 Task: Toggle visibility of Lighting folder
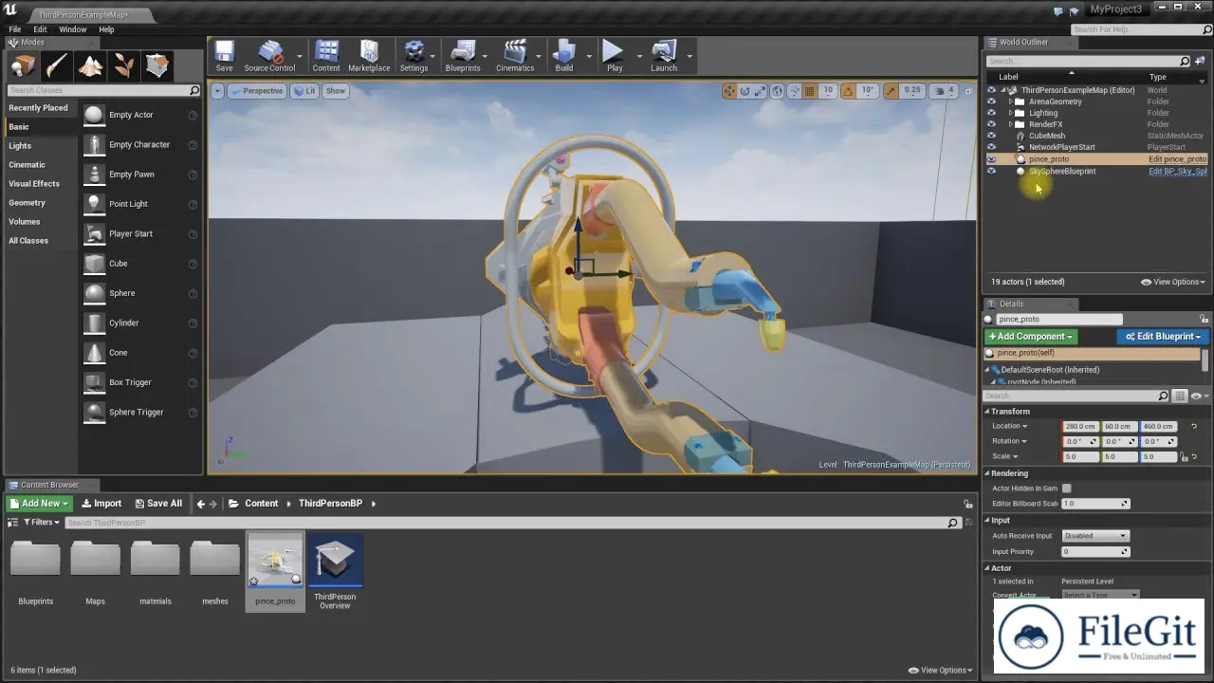coord(992,113)
